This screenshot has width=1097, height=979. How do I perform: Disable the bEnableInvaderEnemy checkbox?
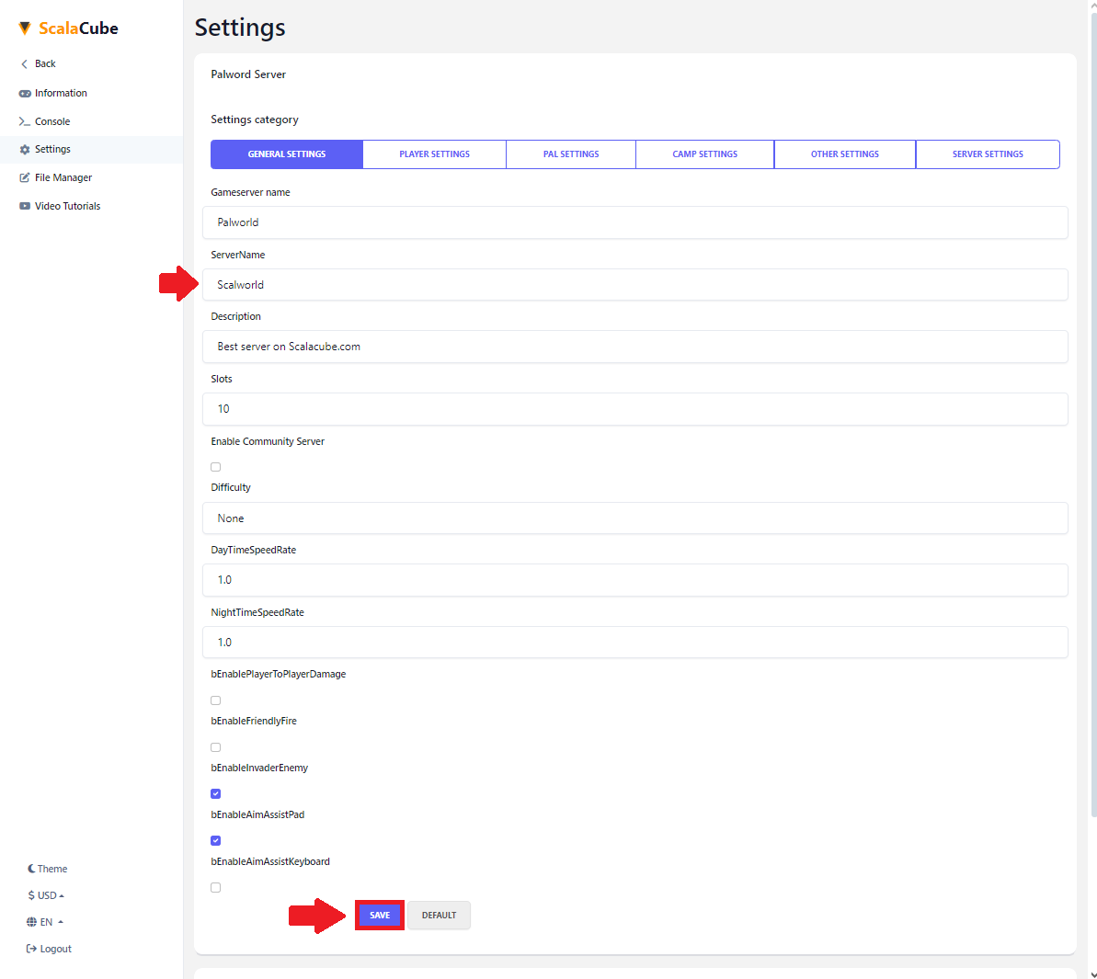215,792
